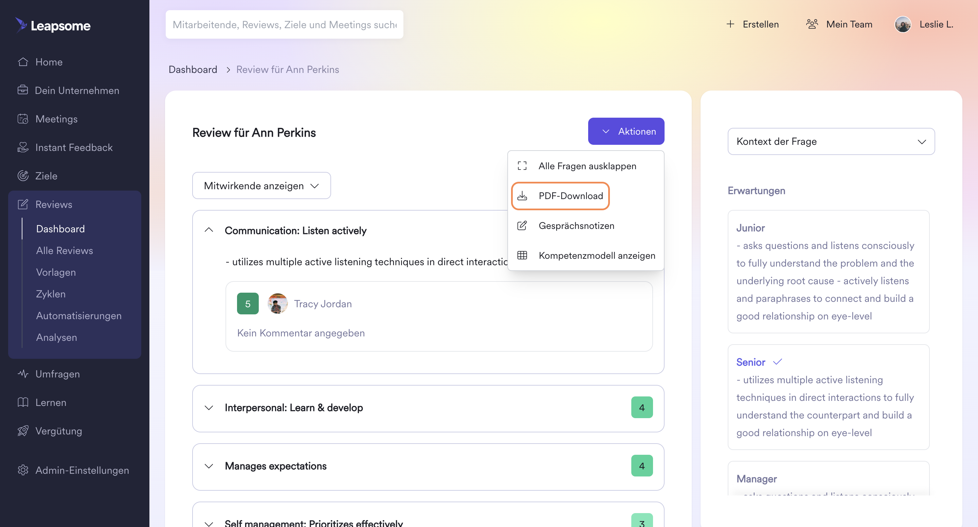Click the Admin-Einstellungen gear icon
Screen dimensions: 978x527
(23, 470)
